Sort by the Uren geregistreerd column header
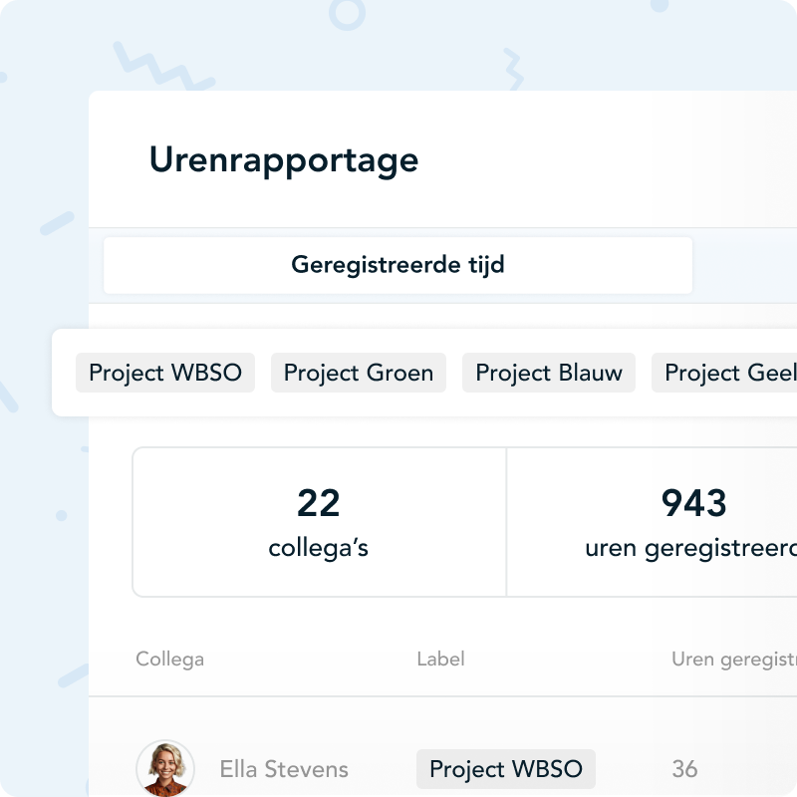Screen dimensions: 797x797 tap(734, 659)
